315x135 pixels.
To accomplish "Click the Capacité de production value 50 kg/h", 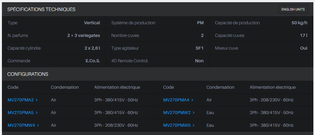I will coord(299,23).
